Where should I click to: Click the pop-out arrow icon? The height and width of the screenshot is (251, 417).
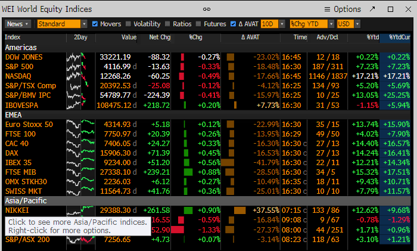coord(372,9)
